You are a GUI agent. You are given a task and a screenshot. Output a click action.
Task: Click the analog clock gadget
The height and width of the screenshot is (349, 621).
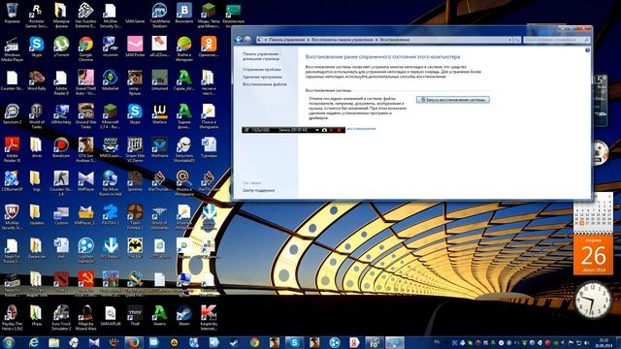point(593,300)
